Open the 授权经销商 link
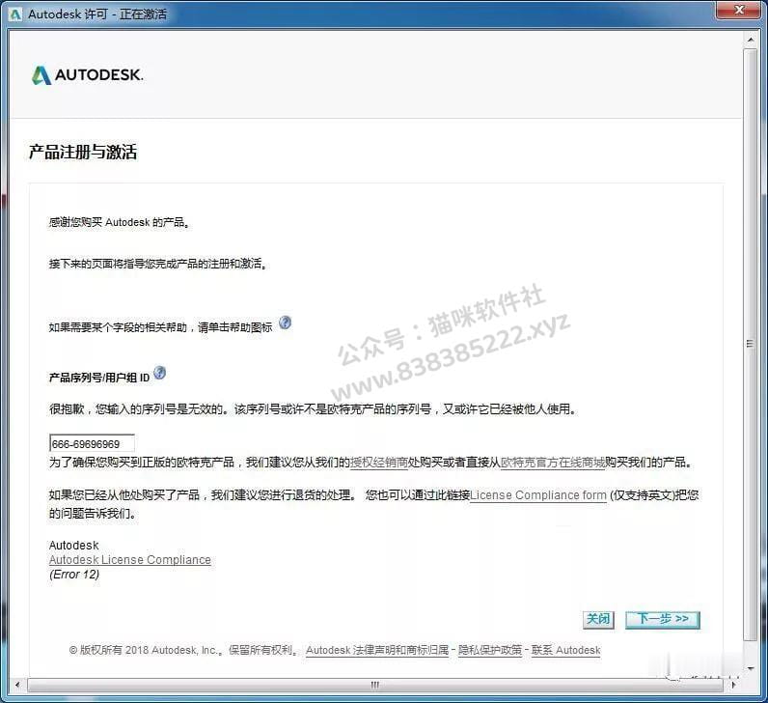 tap(379, 463)
